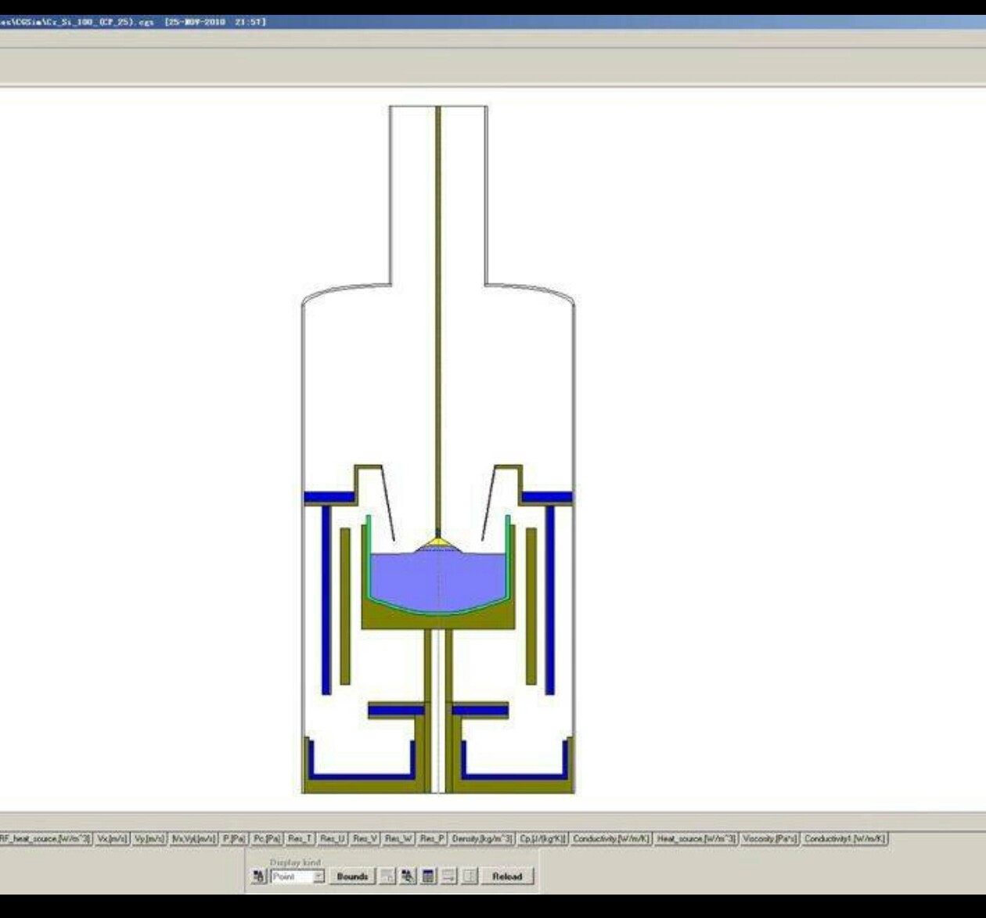Image resolution: width=986 pixels, height=918 pixels.
Task: Click the yellow crystal cone above the melt
Action: [x=438, y=542]
